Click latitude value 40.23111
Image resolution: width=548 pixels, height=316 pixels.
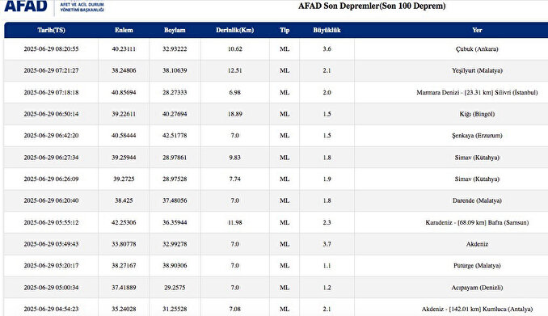[x=124, y=49]
